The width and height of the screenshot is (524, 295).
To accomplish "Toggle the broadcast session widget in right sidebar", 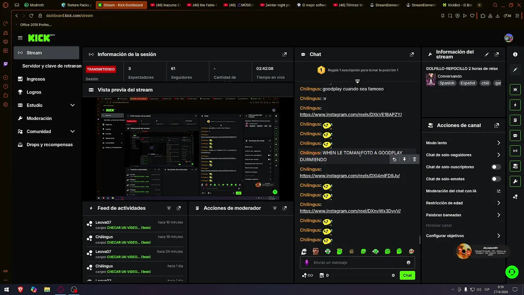I will (515, 151).
